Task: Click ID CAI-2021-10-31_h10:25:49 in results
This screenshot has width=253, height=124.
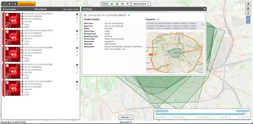Action: [x=38, y=65]
